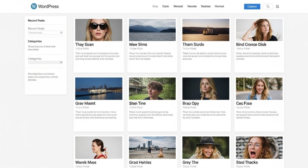Open the Bind Cronoe Diok post title
The width and height of the screenshot is (308, 168).
click(251, 44)
